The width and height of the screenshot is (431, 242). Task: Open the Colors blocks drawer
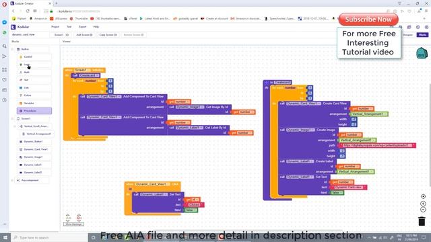point(34,95)
